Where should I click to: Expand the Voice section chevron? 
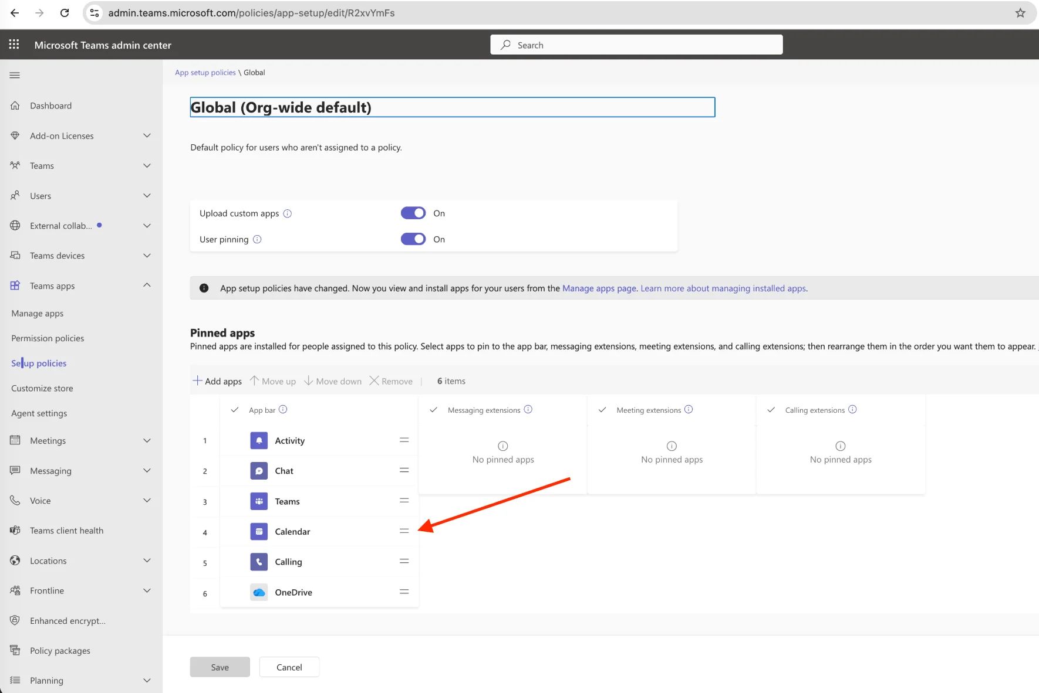(x=147, y=500)
